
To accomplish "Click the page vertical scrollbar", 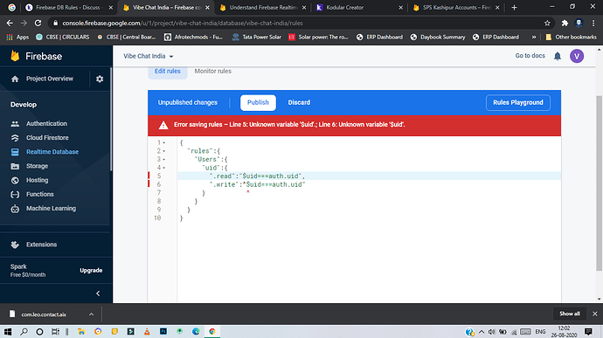I will point(600,183).
